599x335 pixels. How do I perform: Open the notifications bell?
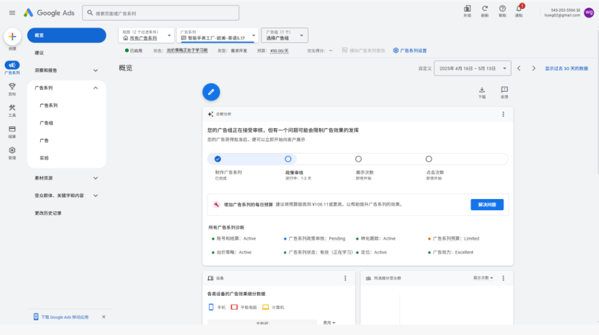pos(519,9)
